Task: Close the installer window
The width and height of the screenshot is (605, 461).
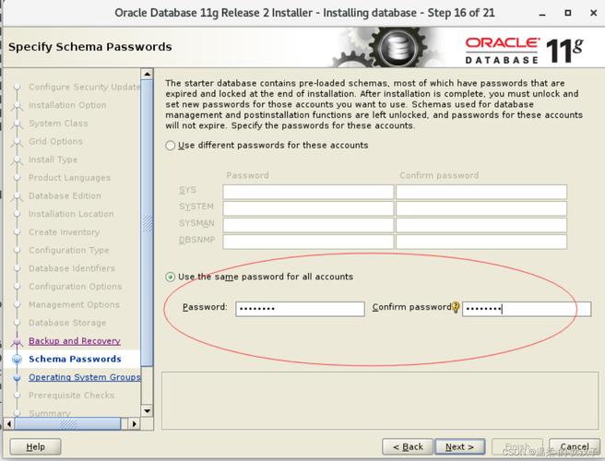Action: click(593, 13)
